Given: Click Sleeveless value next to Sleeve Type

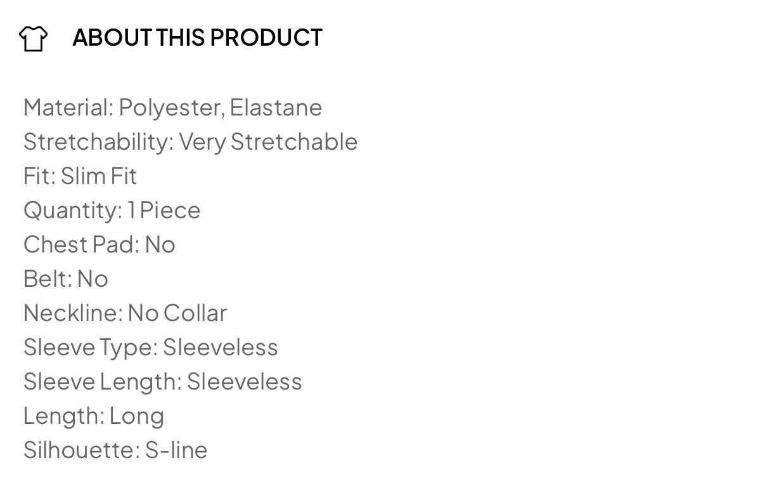Looking at the screenshot, I should coord(221,348).
